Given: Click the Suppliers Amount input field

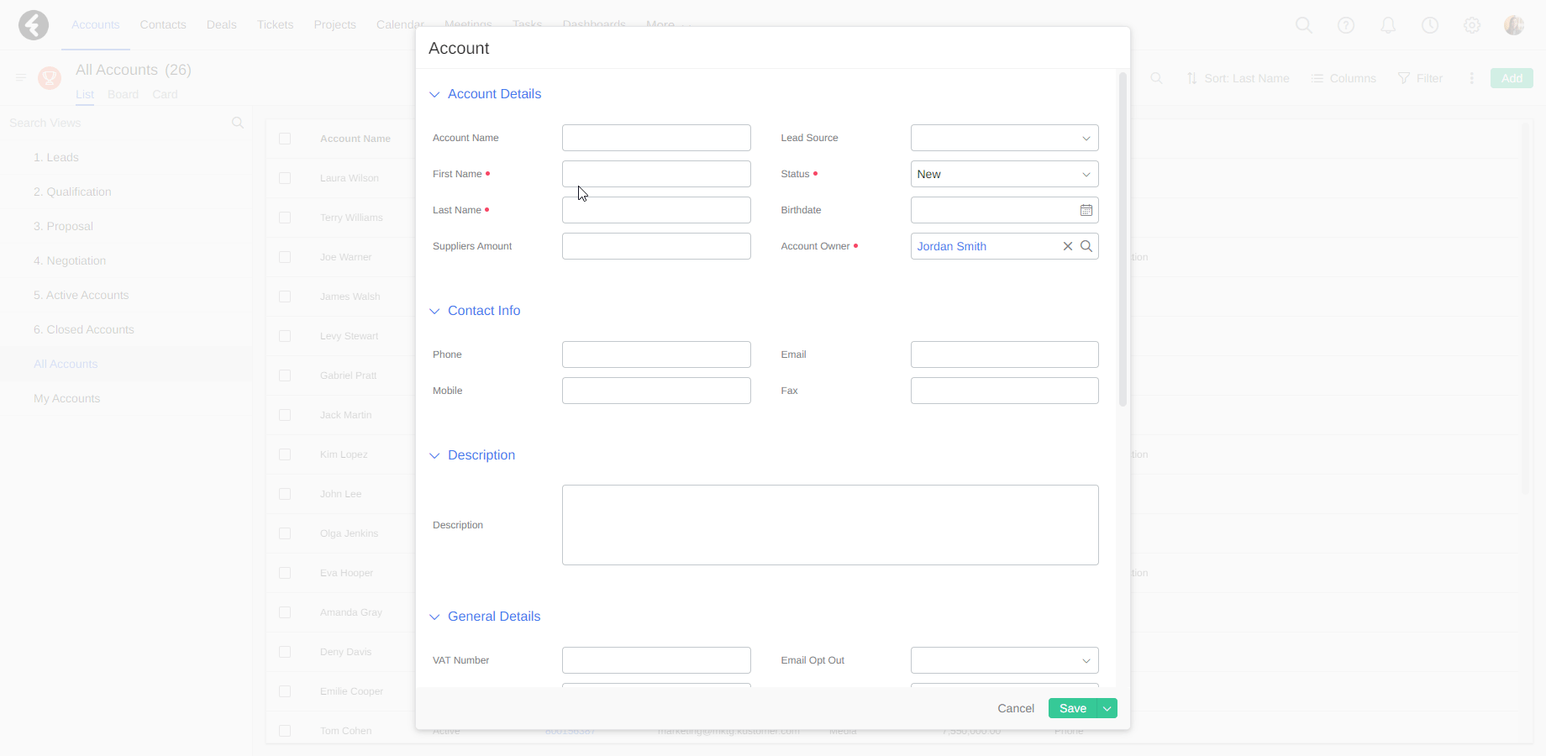Looking at the screenshot, I should pos(656,246).
